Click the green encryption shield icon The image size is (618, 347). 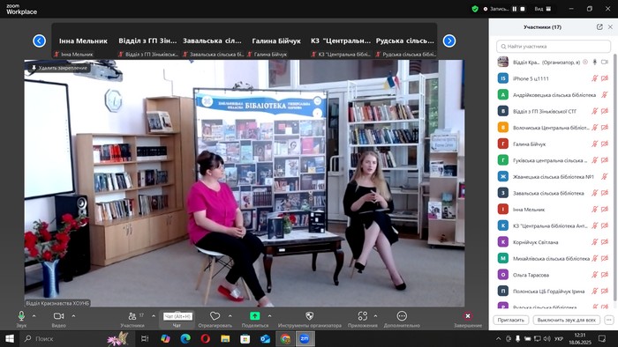[475, 9]
